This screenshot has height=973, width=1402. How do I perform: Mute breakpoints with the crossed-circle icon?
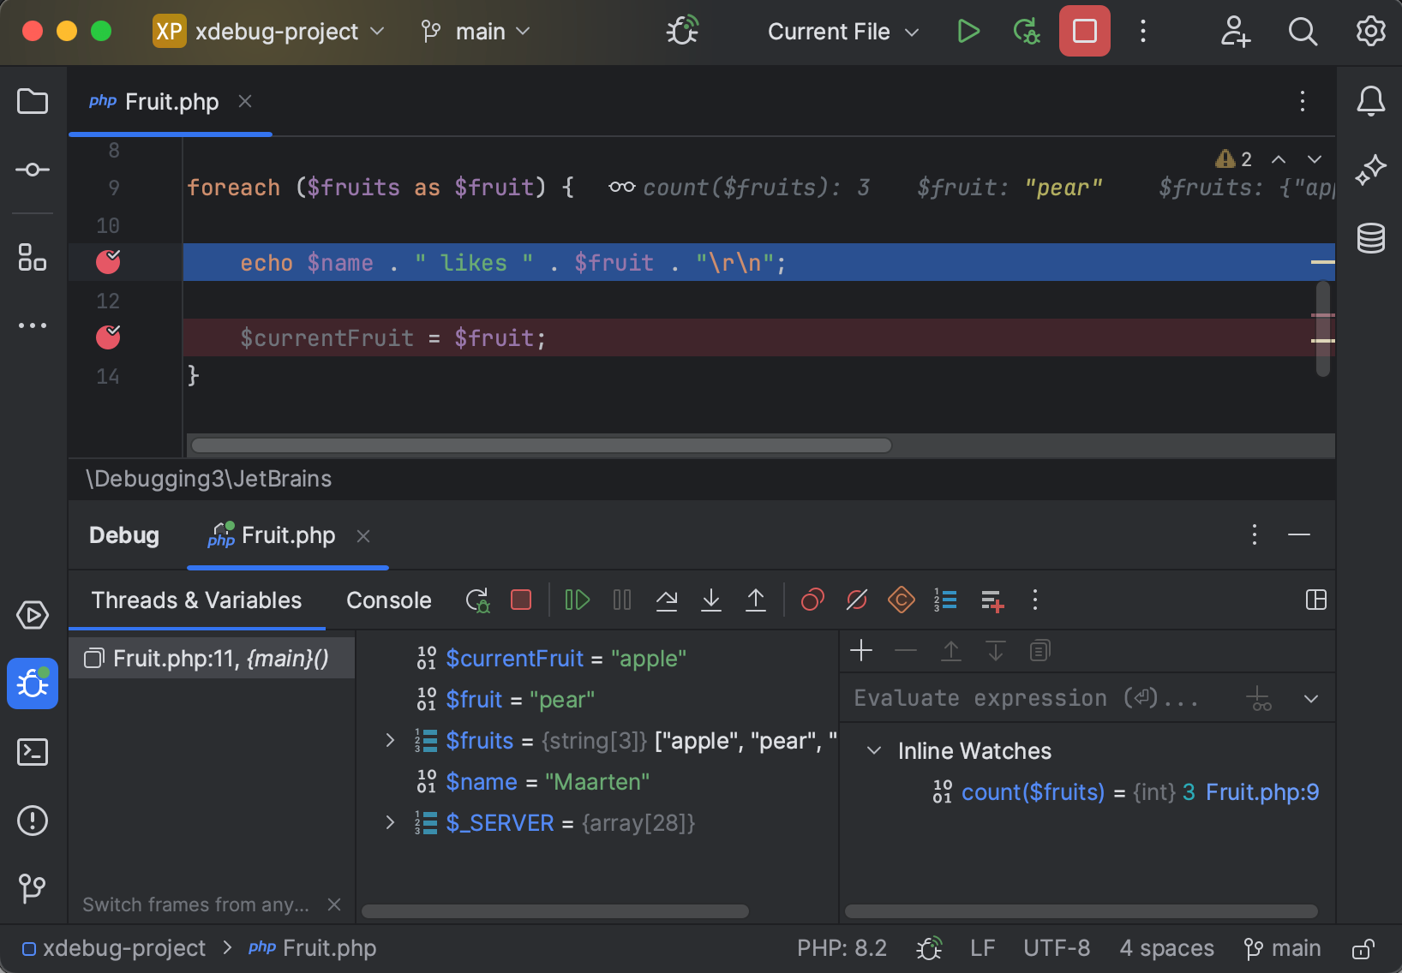(857, 600)
